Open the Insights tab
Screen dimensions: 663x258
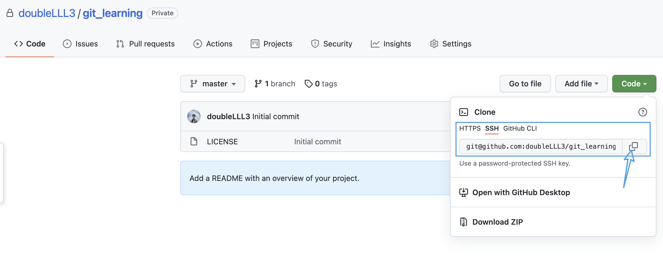pyautogui.click(x=391, y=44)
